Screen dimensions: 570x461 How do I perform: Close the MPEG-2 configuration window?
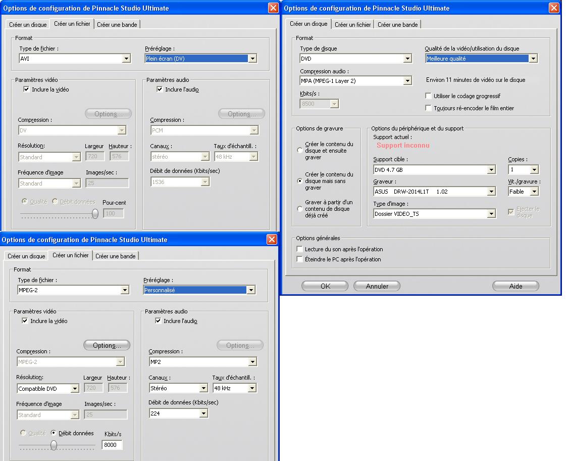click(x=272, y=239)
